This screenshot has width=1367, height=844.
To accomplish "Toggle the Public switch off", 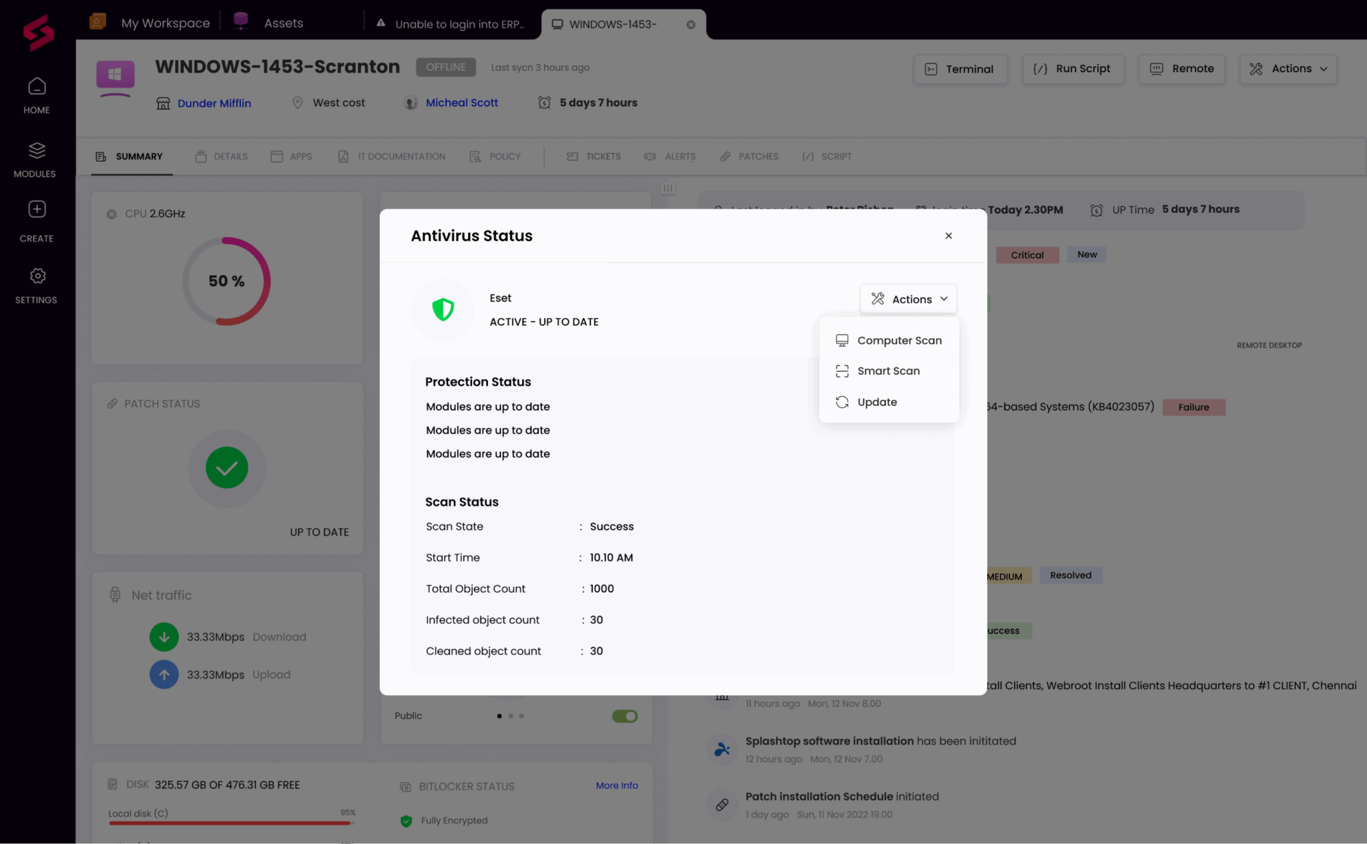I will (x=625, y=716).
